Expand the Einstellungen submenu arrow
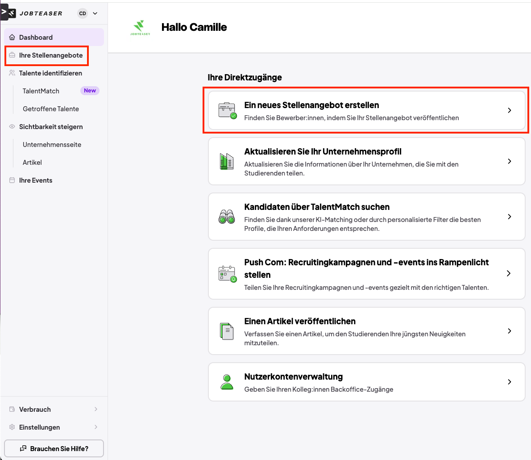Viewport: 531px width, 460px height. tap(96, 427)
